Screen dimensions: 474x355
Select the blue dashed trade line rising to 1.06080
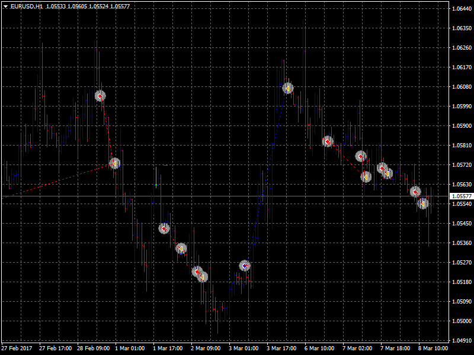266,178
